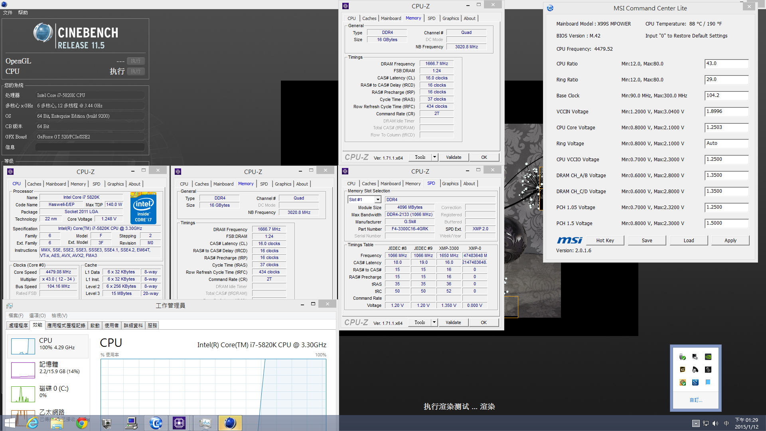Open the 檔案(F) menu in Task Manager
The width and height of the screenshot is (766, 431).
tap(16, 316)
